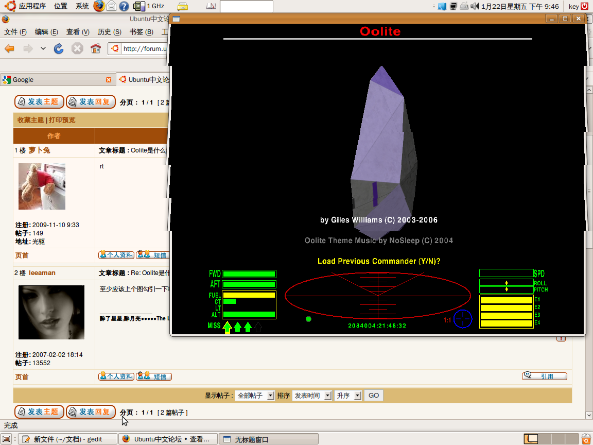Click 页首 link under leeaman's post
Image resolution: width=593 pixels, height=445 pixels.
(22, 377)
